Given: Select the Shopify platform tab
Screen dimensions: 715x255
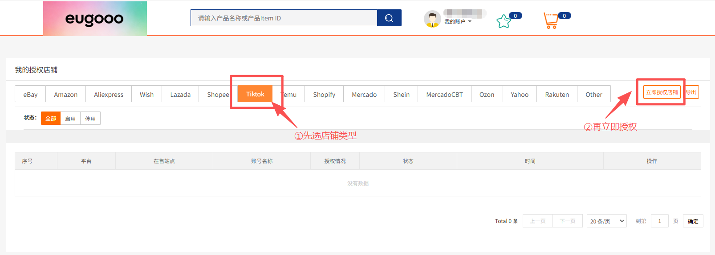Looking at the screenshot, I should click(324, 94).
